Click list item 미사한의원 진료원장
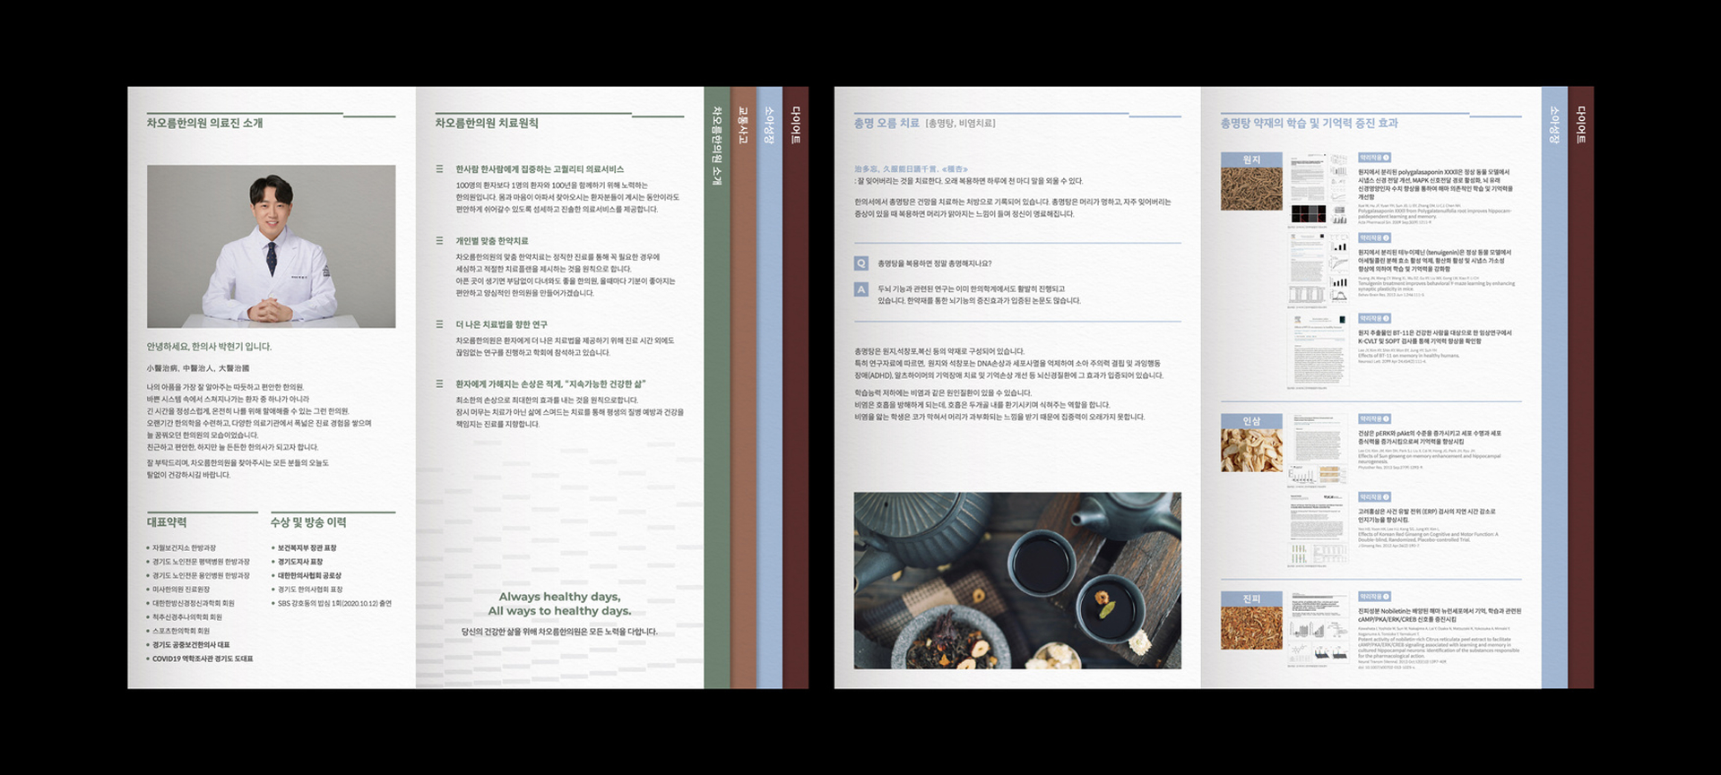This screenshot has width=1721, height=775. [177, 590]
